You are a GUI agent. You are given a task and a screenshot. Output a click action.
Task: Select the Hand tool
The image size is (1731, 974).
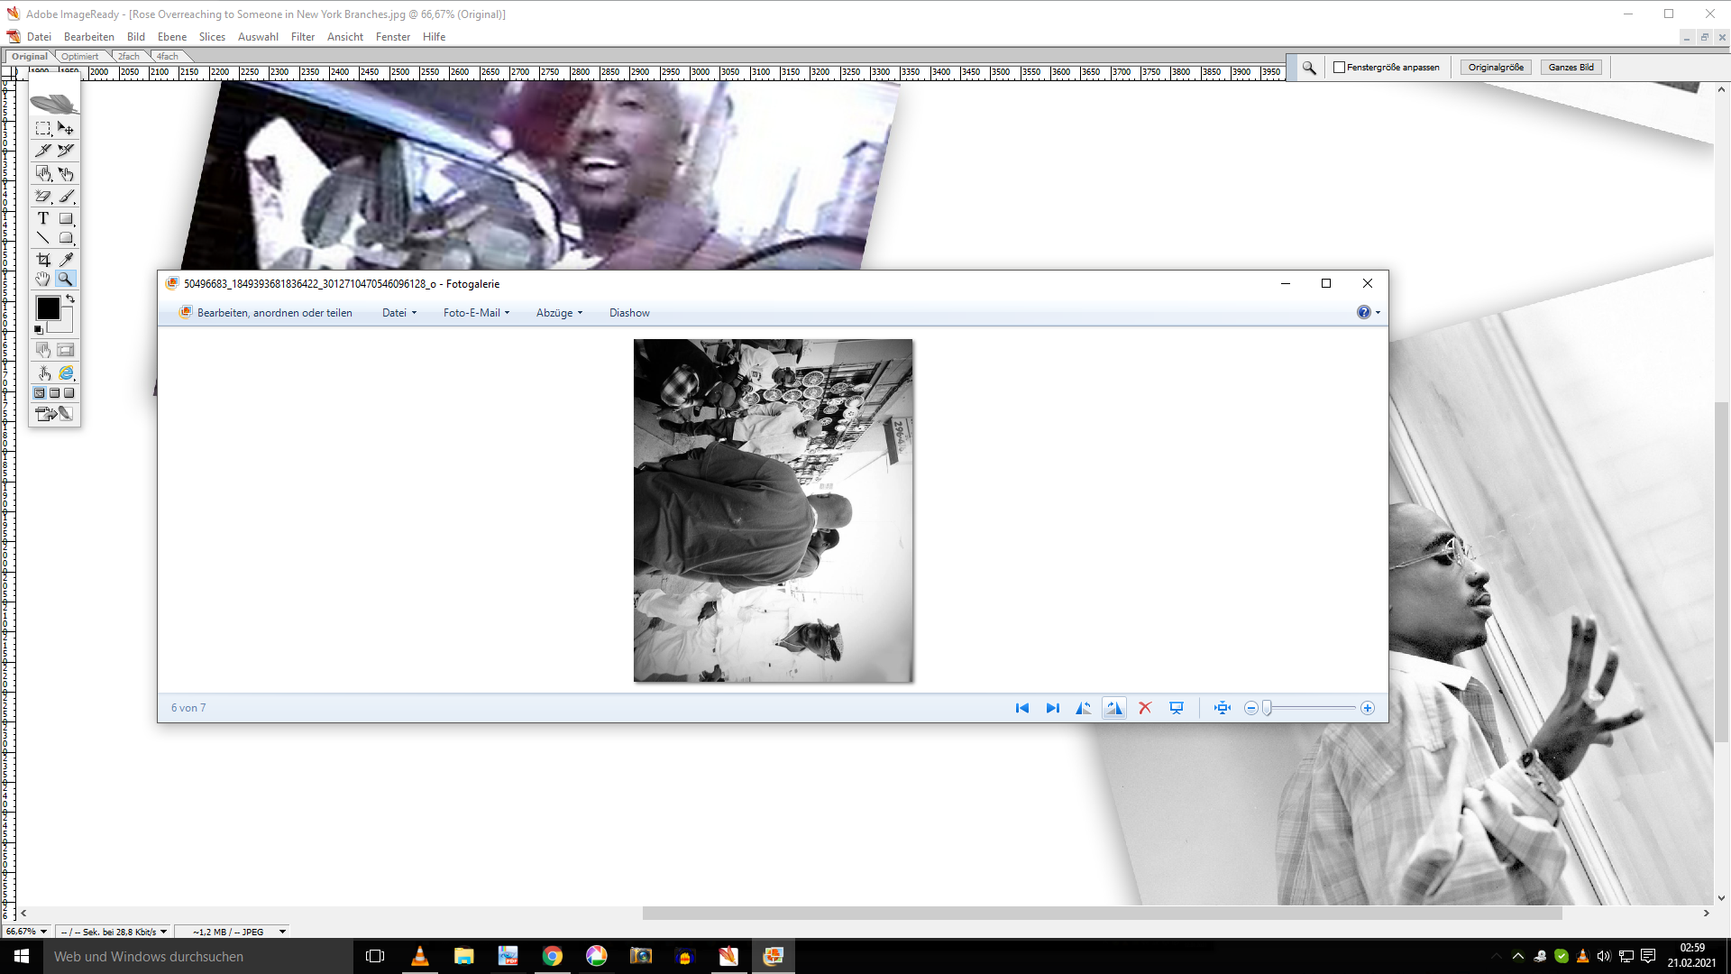coord(43,280)
